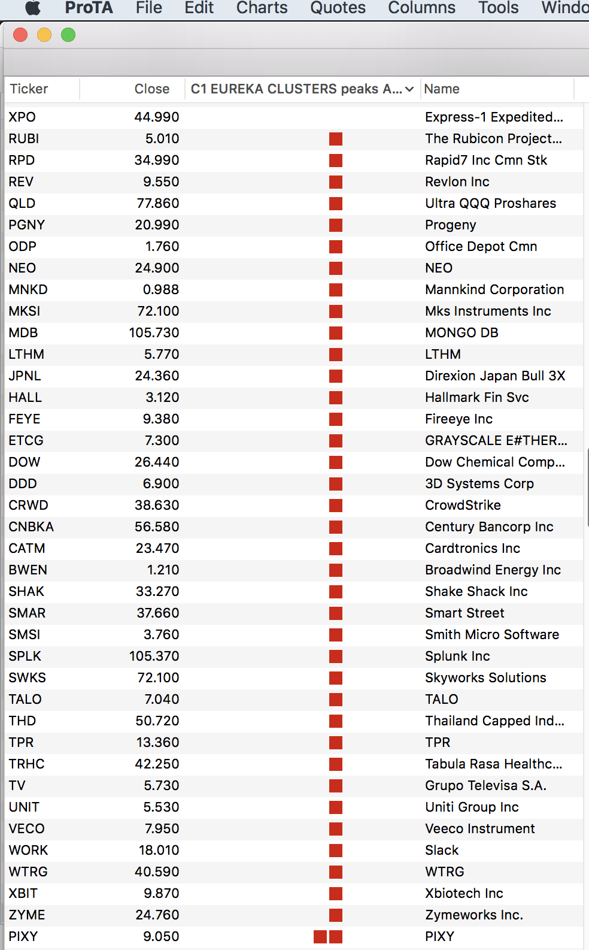This screenshot has height=950, width=589.
Task: Click the left red marker for PIXY
Action: pos(320,937)
